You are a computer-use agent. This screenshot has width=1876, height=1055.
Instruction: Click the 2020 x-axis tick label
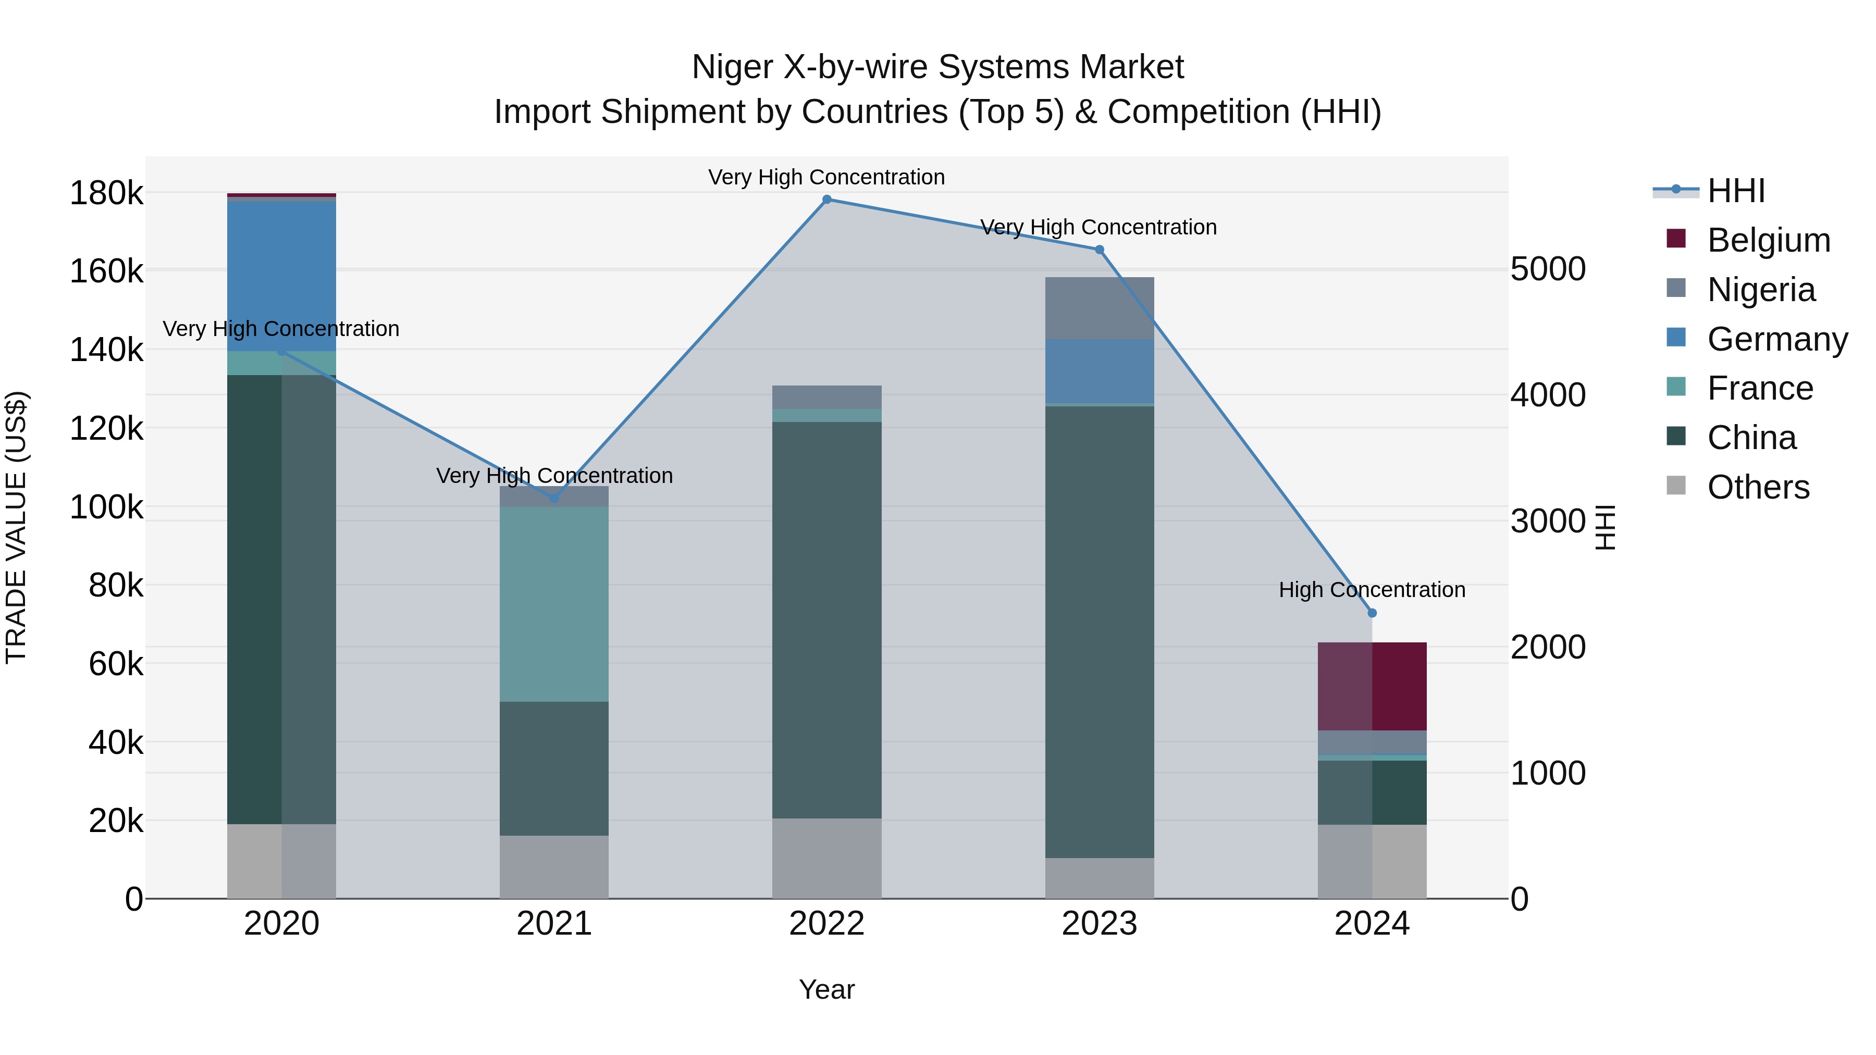tap(282, 924)
